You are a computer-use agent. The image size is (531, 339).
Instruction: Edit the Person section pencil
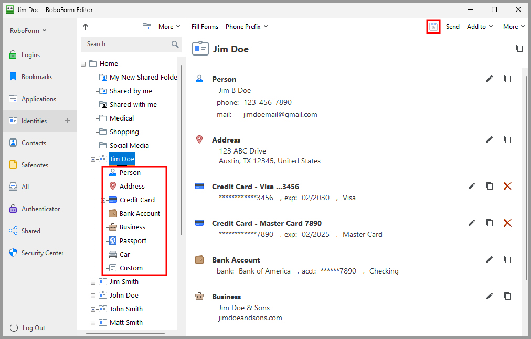490,79
